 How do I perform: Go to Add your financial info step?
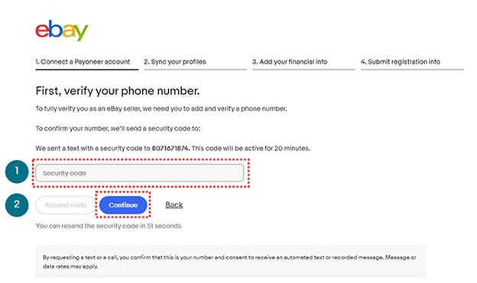290,62
